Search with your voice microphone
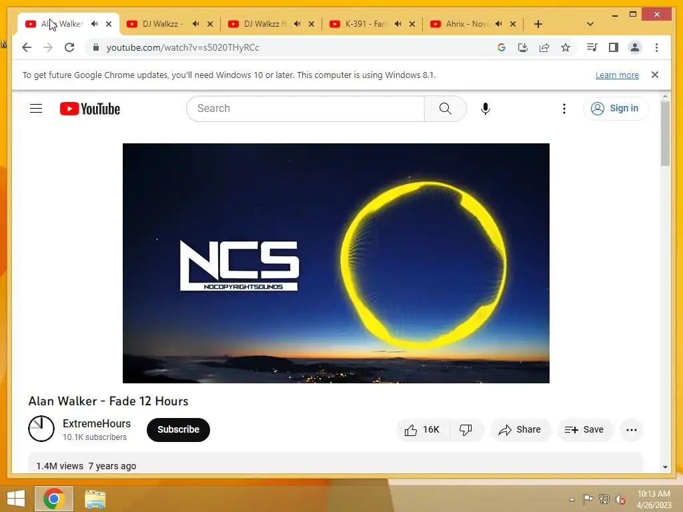The width and height of the screenshot is (683, 512). point(486,109)
